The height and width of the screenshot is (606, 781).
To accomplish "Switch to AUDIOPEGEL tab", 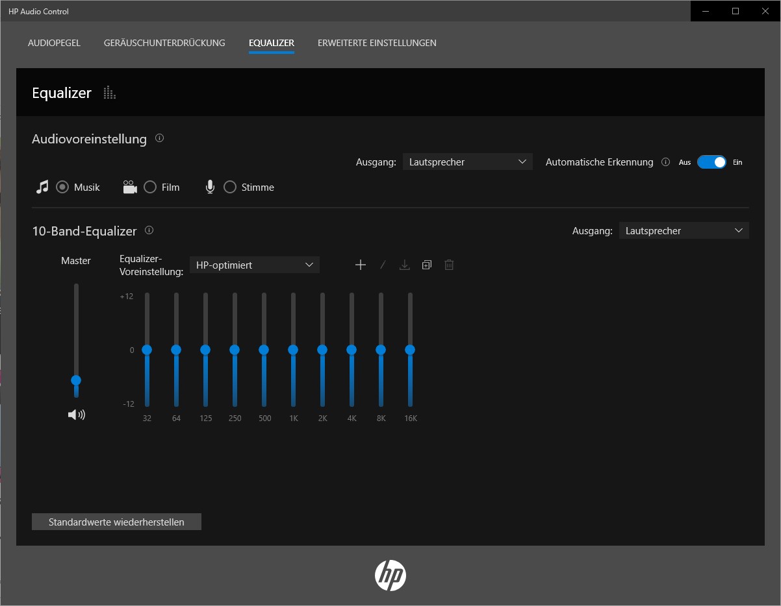I will (x=55, y=43).
